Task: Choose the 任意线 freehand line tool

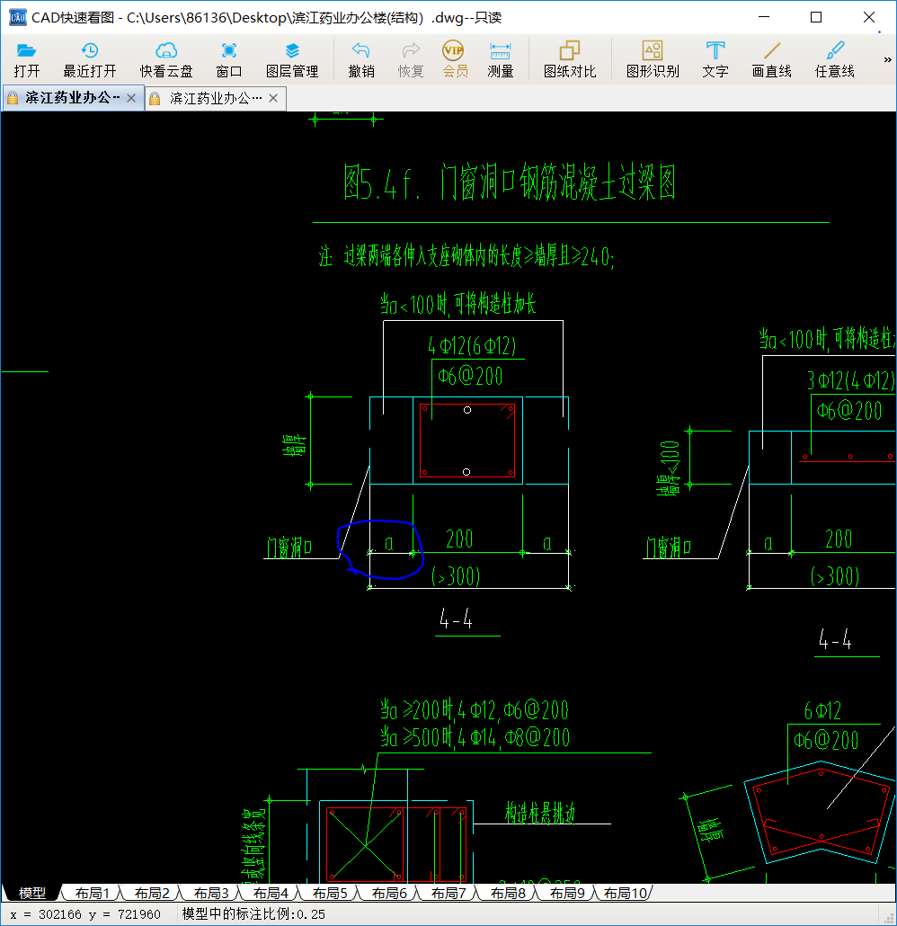Action: [x=834, y=60]
